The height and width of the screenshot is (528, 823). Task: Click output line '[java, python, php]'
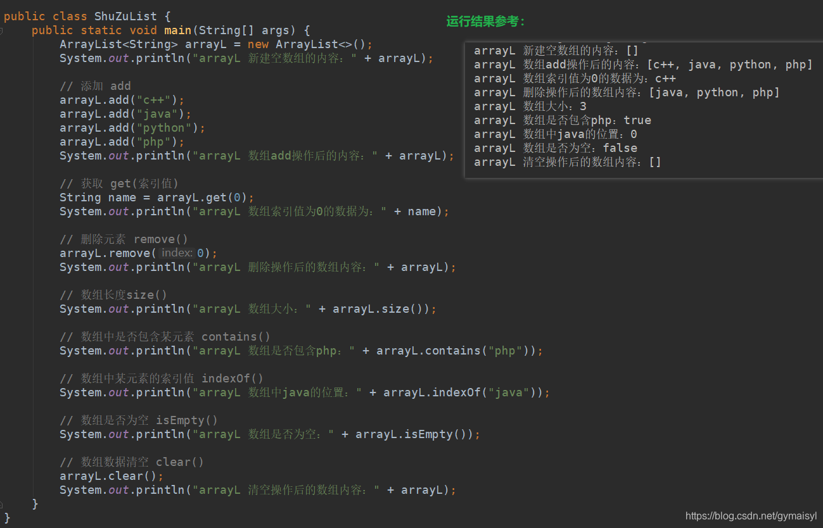point(627,92)
